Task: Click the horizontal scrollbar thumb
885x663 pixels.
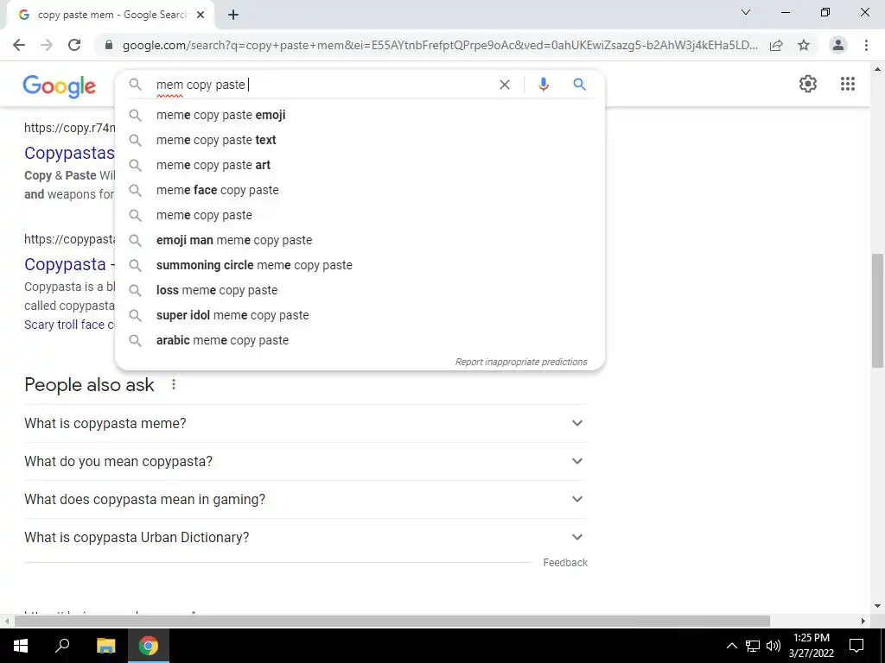Action: [x=392, y=621]
